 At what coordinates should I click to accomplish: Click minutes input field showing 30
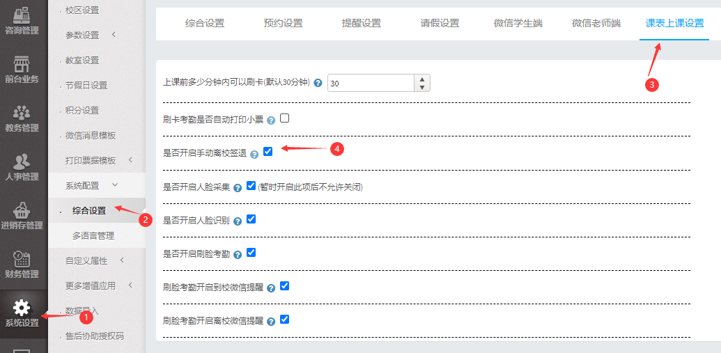(371, 83)
